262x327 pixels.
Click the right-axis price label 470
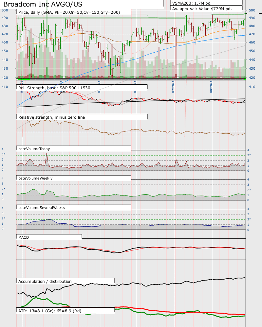click(252, 34)
